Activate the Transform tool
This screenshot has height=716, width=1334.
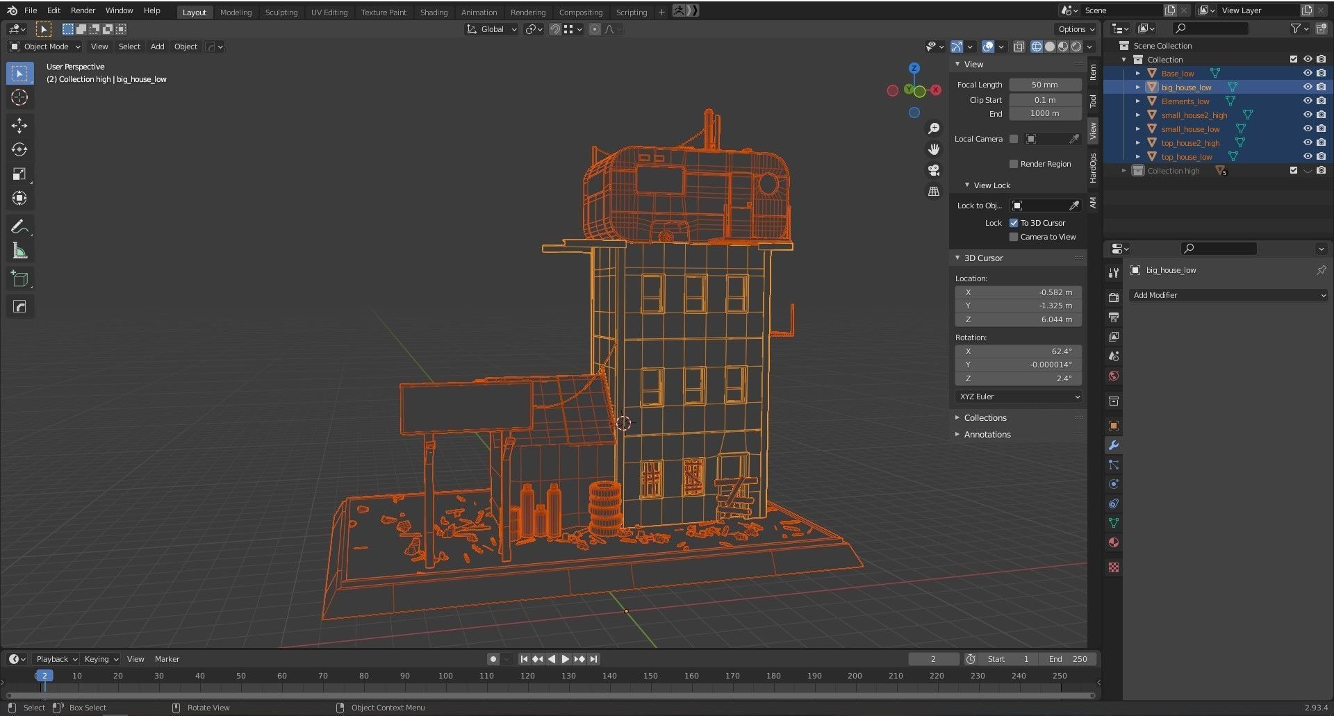[19, 199]
